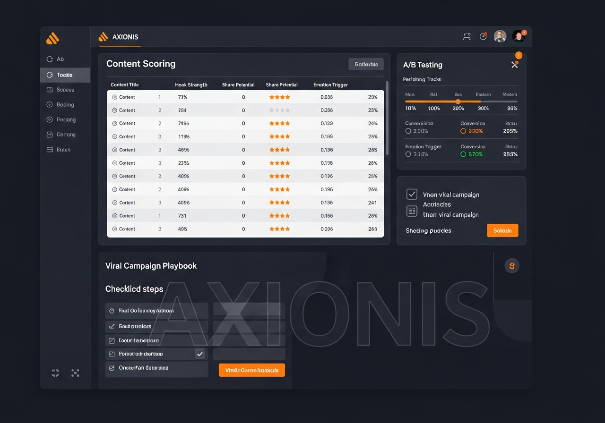Open the tools icon in A/B Testing panel
This screenshot has width=605, height=423.
tap(515, 65)
